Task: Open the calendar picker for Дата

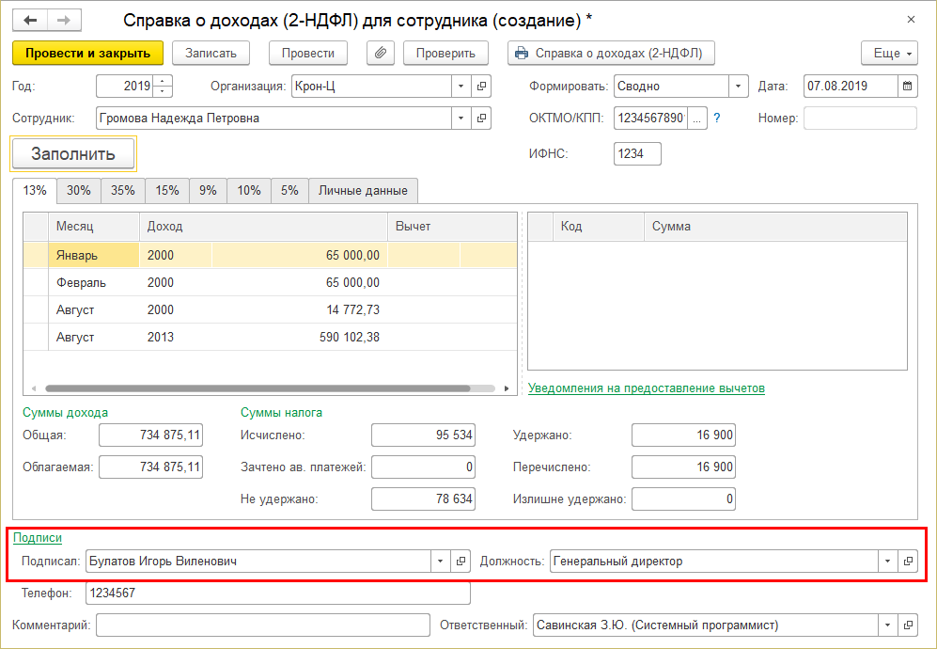Action: point(907,87)
